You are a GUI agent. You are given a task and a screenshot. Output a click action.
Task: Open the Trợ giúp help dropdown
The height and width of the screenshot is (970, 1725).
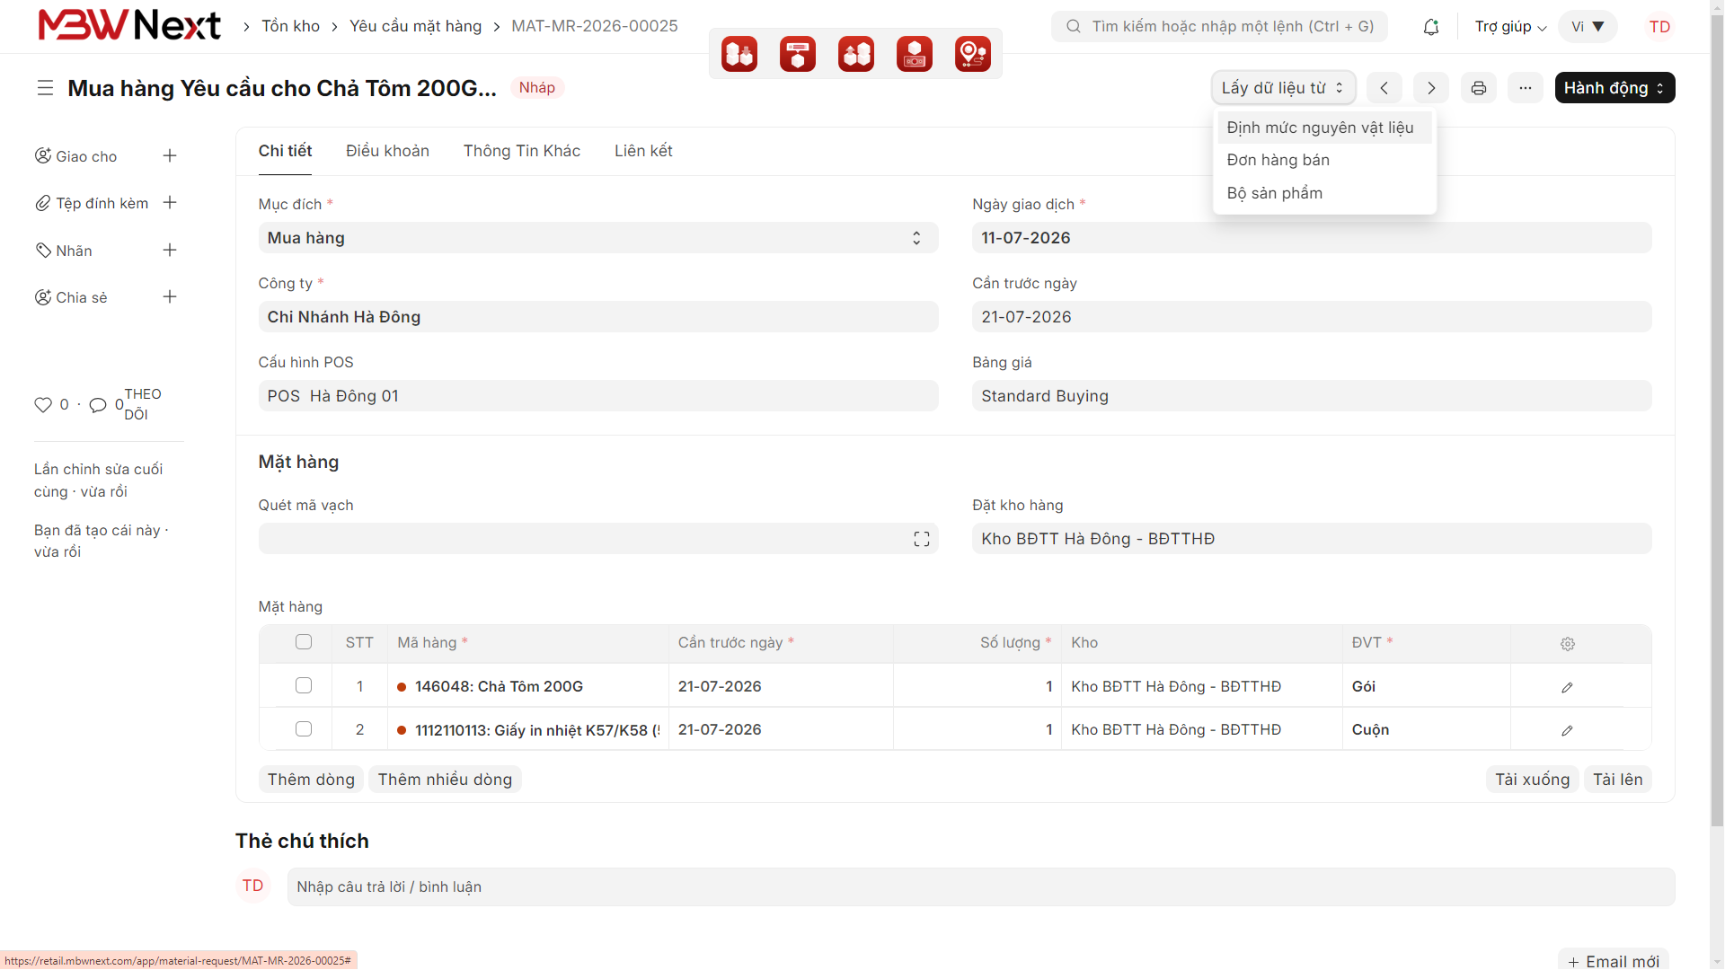point(1510,27)
